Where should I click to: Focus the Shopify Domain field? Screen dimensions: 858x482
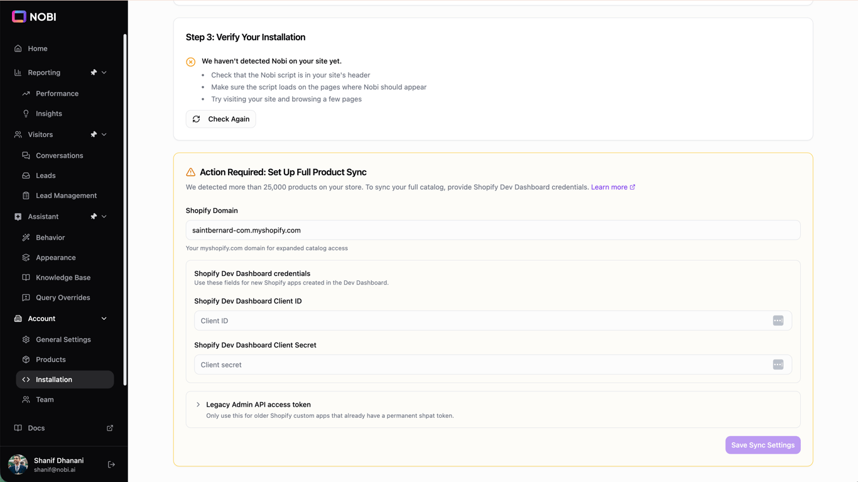click(x=493, y=230)
